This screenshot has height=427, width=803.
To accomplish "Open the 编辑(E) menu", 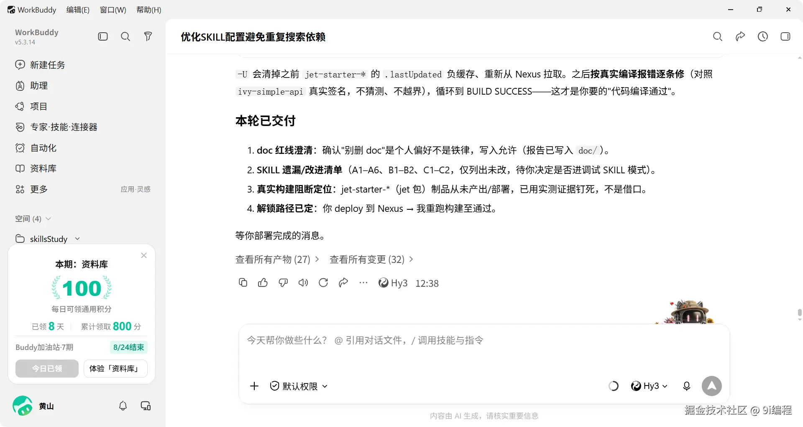I will click(78, 10).
